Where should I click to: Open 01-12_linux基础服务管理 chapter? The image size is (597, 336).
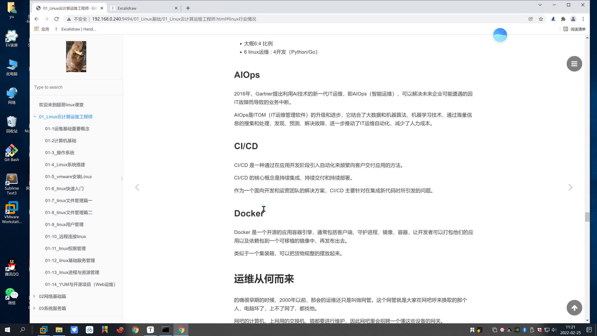pos(70,260)
